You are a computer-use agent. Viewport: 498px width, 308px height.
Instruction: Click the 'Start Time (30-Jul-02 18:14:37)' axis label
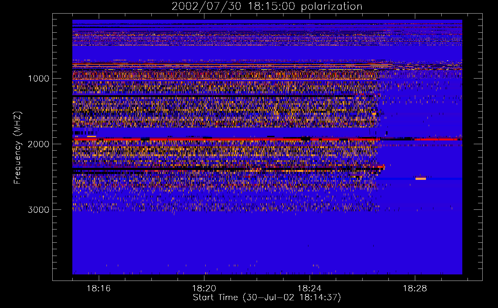tap(267, 298)
